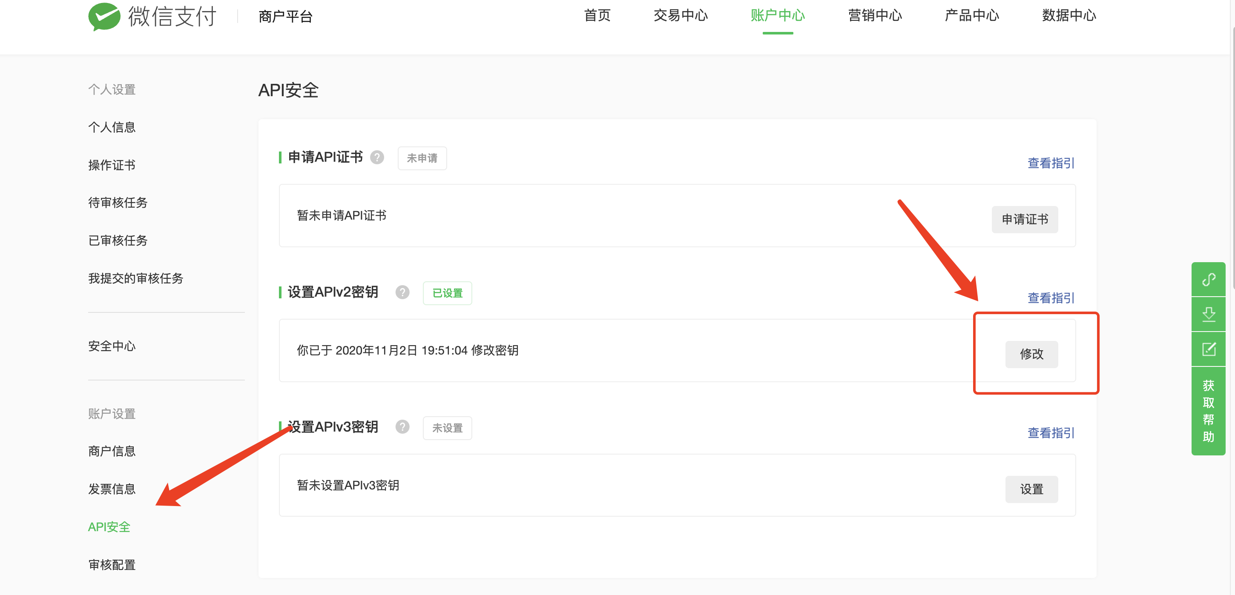Open 查看指引 link for APIv3 key
The height and width of the screenshot is (595, 1235).
[x=1051, y=433]
